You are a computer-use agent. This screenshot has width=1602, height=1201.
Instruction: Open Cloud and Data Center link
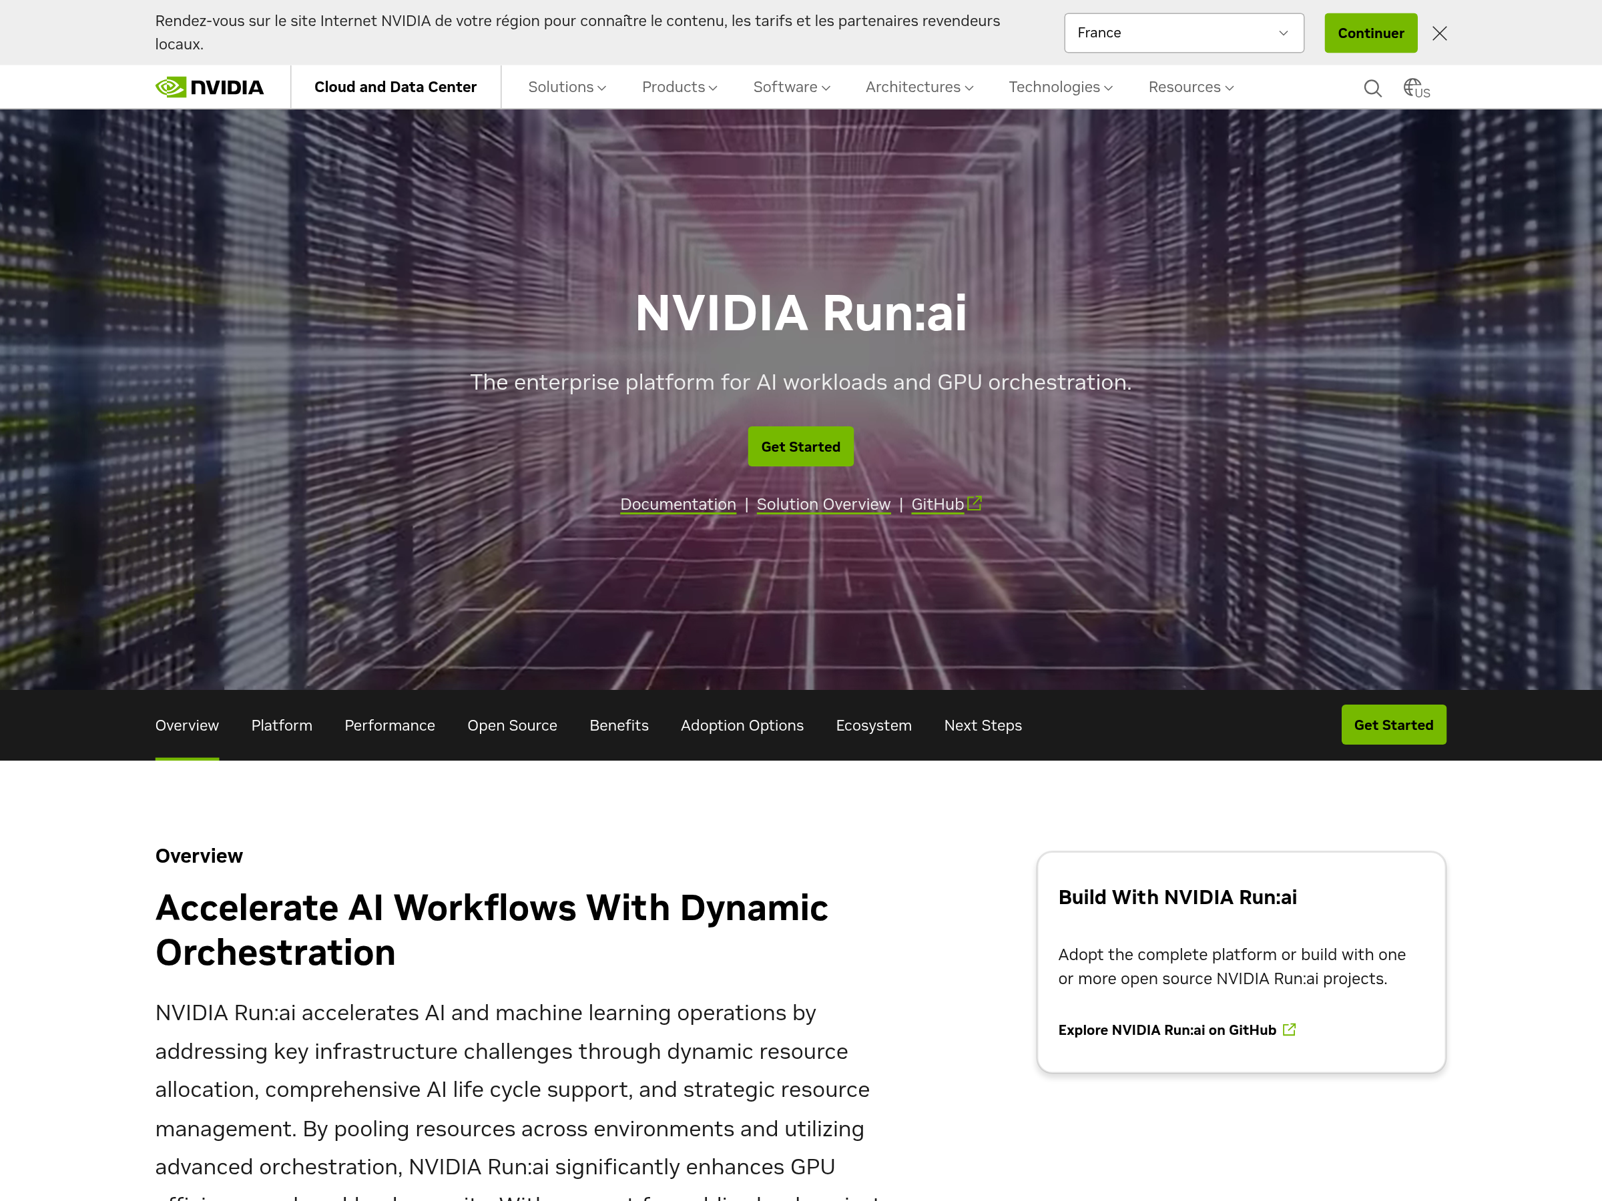coord(394,87)
